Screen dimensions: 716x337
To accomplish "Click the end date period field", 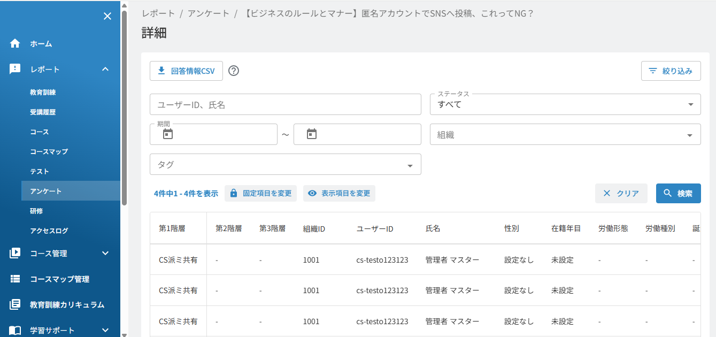I will point(357,134).
